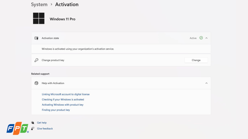Click the Activation state row label
The image size is (248, 139).
point(50,38)
